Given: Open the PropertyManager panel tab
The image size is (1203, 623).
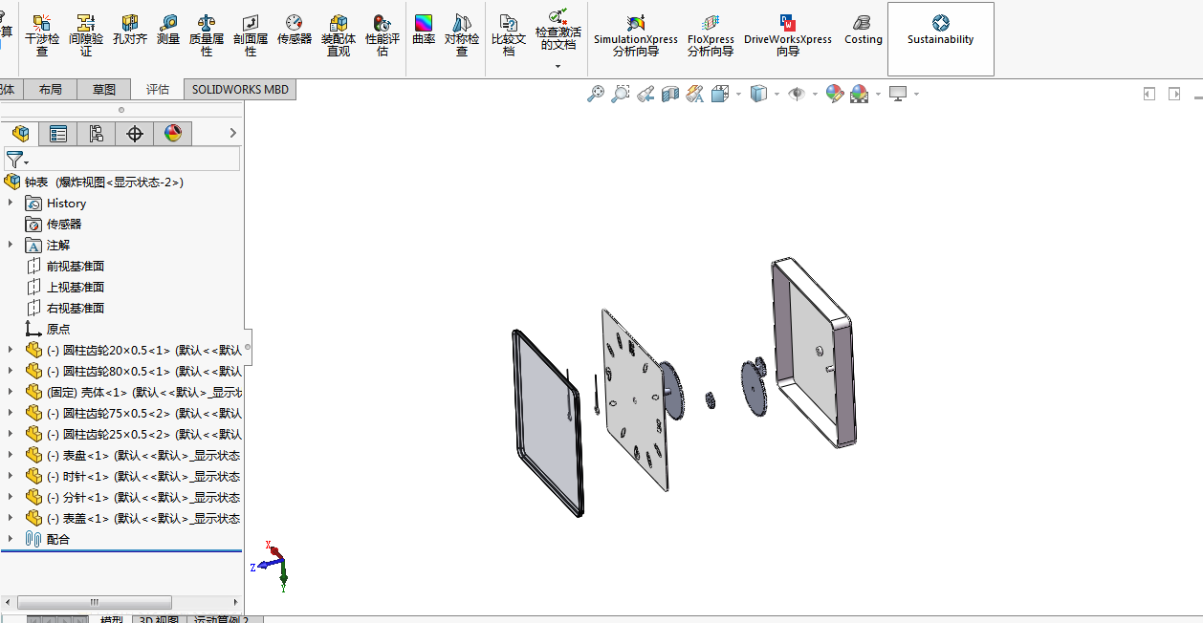Looking at the screenshot, I should coord(58,134).
